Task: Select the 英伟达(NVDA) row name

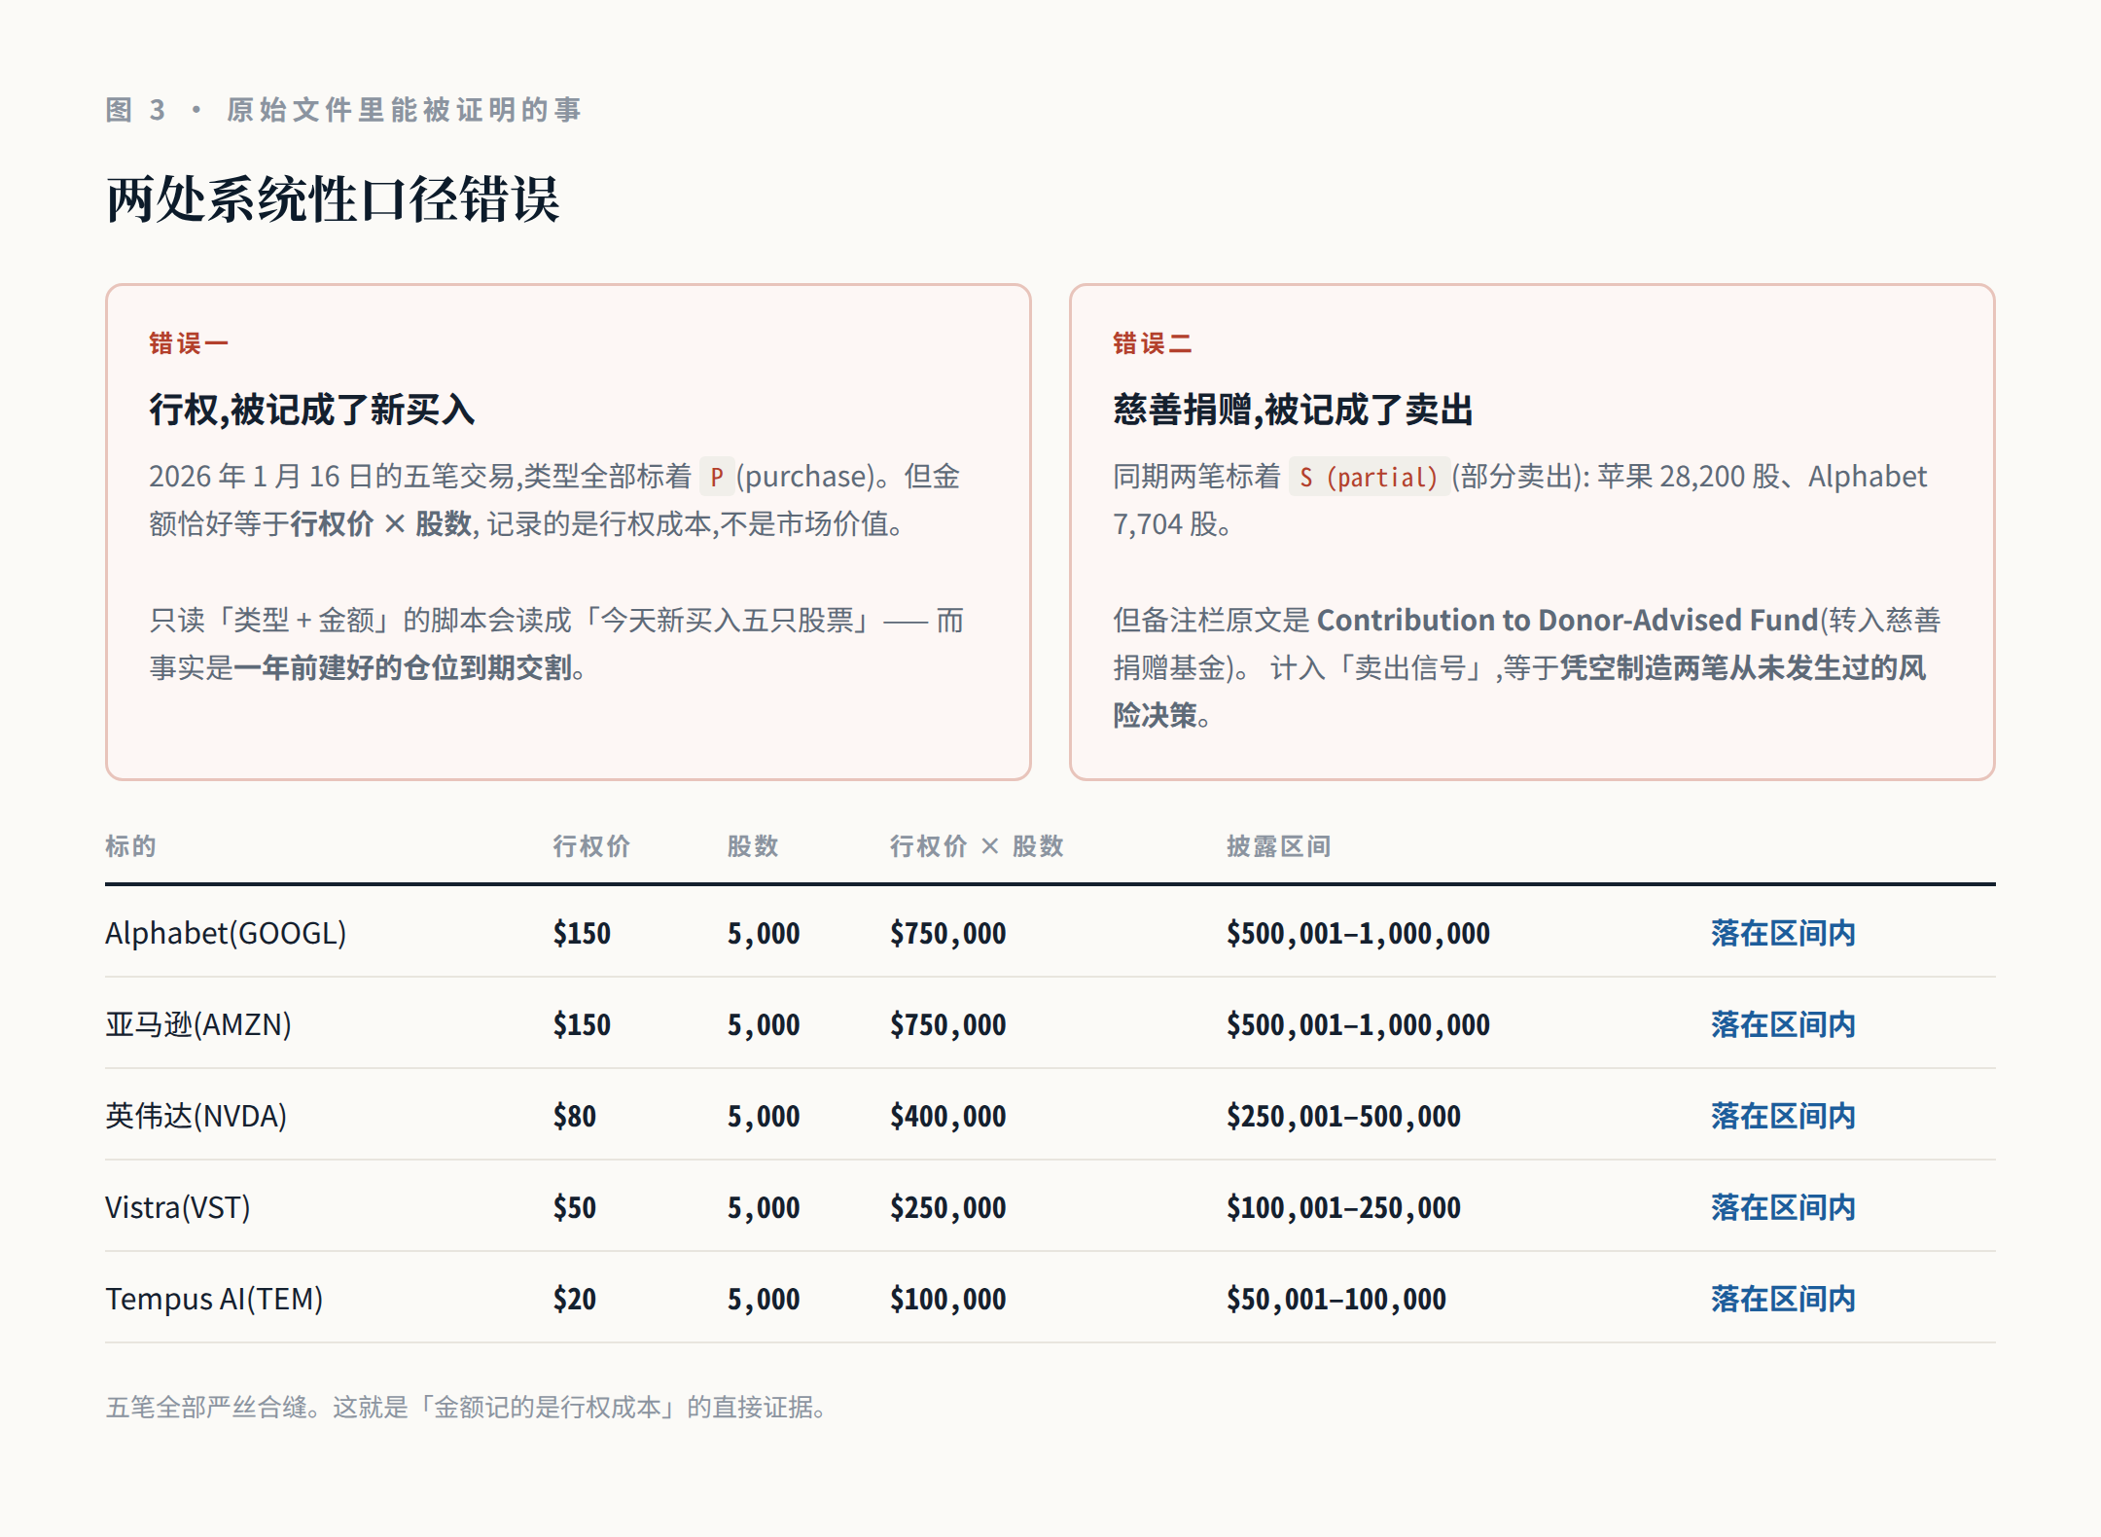Action: [196, 1116]
